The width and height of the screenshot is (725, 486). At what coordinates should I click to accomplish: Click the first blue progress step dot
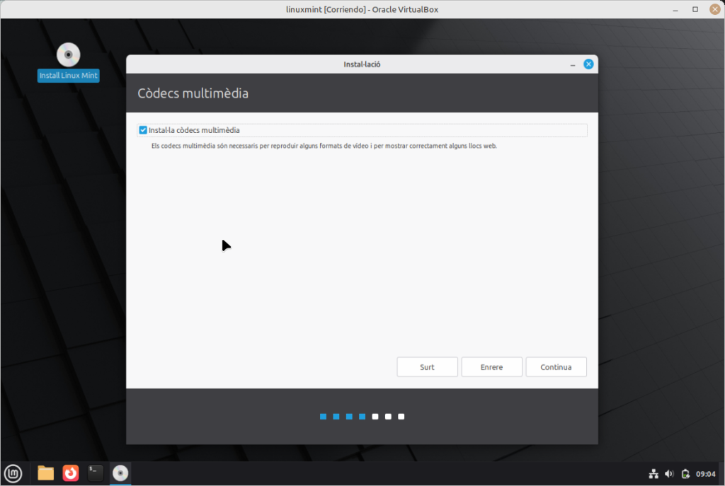[324, 417]
